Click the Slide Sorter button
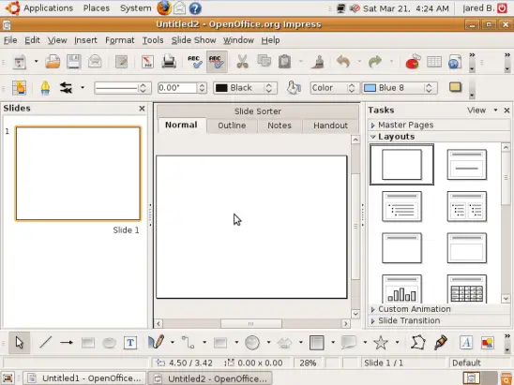Image resolution: width=514 pixels, height=385 pixels. click(x=258, y=111)
